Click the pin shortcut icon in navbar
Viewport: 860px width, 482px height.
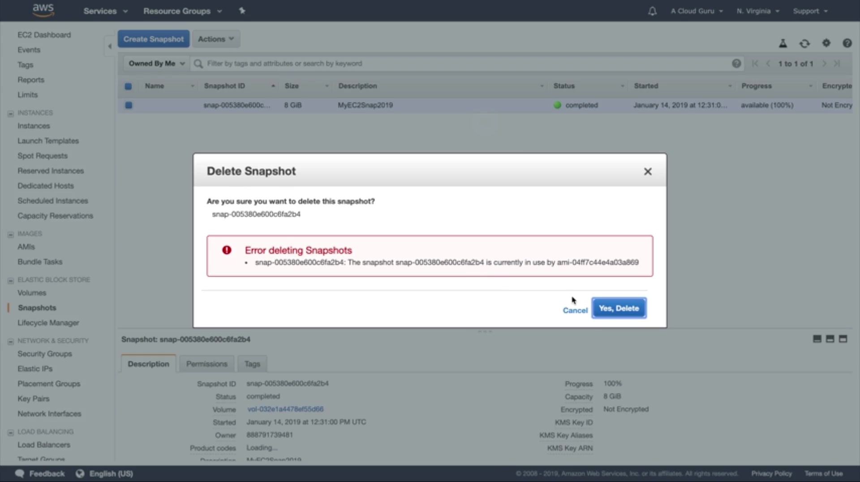point(242,11)
